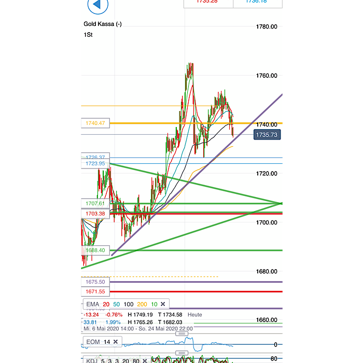363x363 pixels.
Task: Click the date range Mi. 6 Mai 2020 text
Action: 138,329
